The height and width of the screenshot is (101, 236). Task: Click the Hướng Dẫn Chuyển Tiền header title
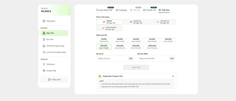coord(113,76)
